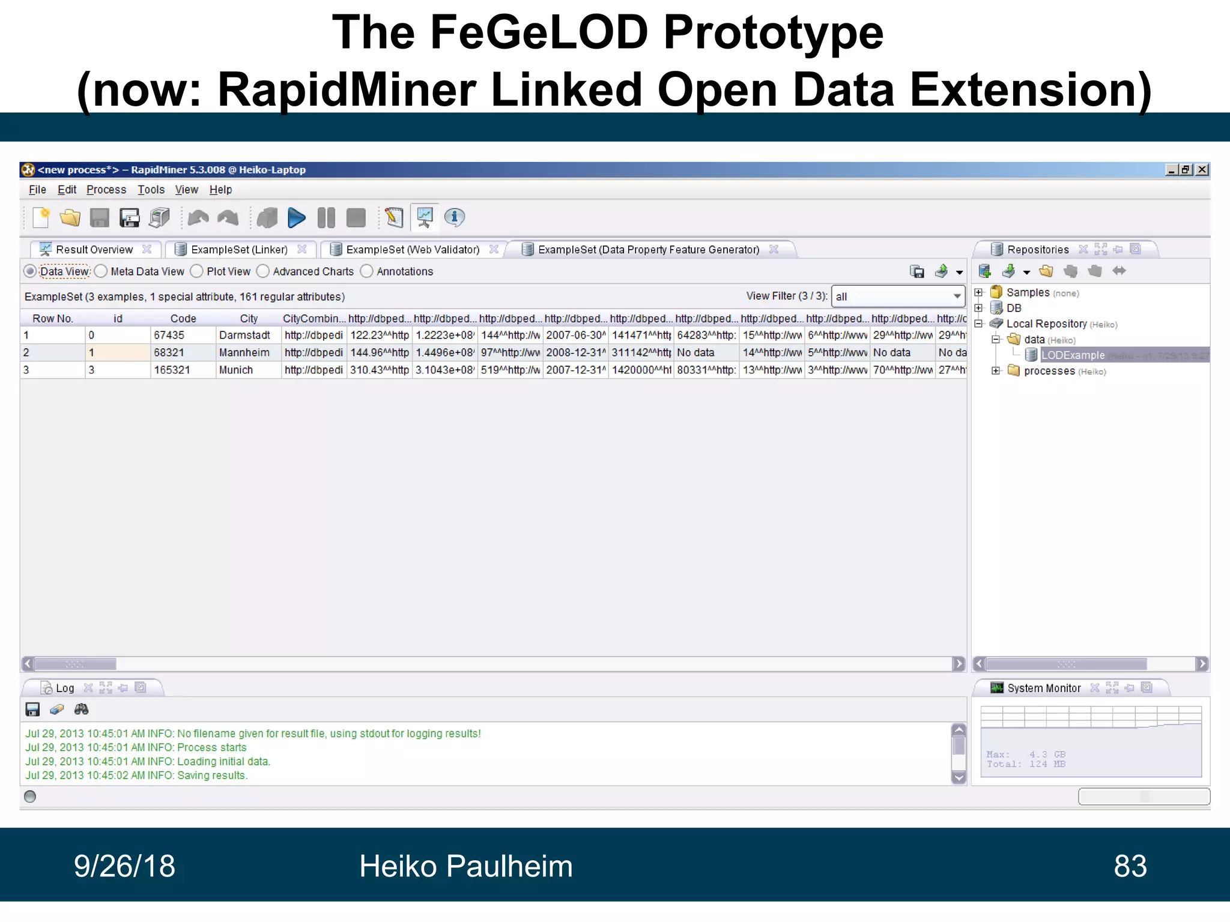1230x922 pixels.
Task: Open the View Filter combo box
Action: (898, 297)
